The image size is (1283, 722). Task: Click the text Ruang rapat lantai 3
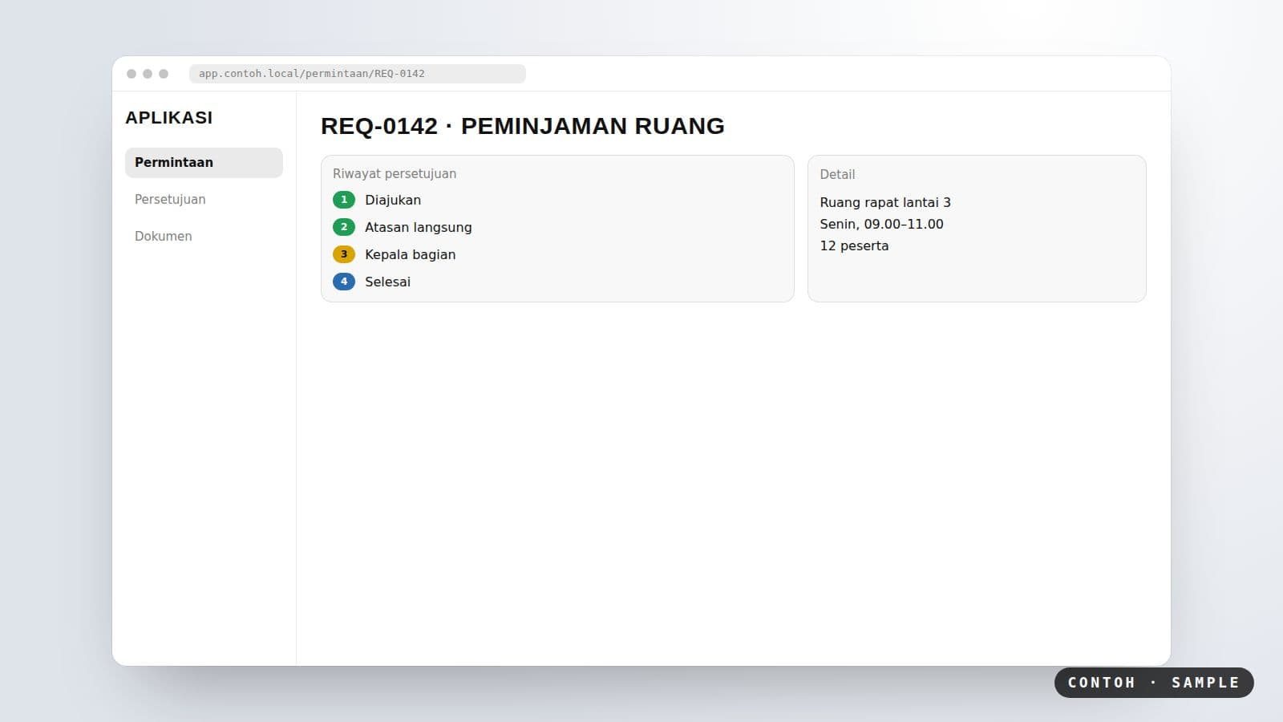[x=885, y=202]
